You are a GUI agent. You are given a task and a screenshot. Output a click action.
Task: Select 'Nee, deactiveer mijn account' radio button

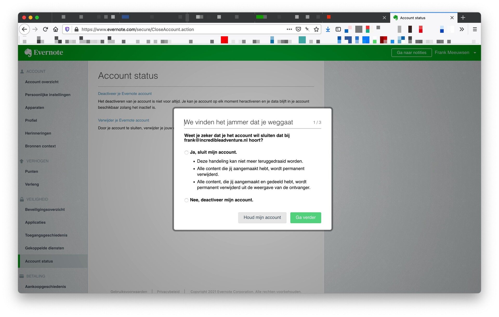tap(186, 200)
